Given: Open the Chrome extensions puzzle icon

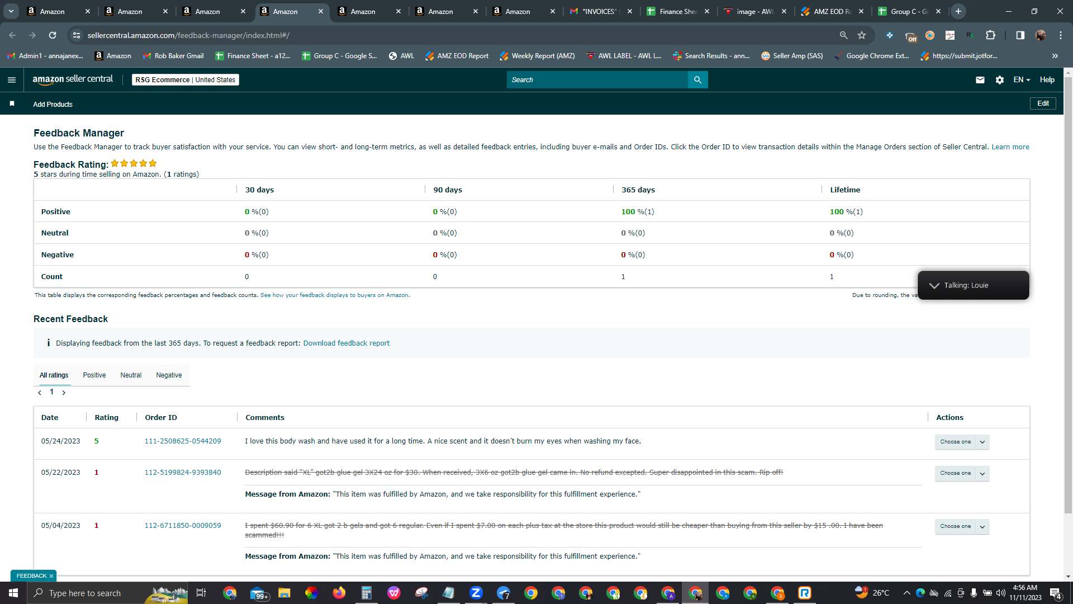Looking at the screenshot, I should [x=990, y=35].
